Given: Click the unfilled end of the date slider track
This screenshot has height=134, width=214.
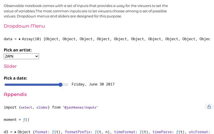Looking at the screenshot, I should tap(66, 84).
